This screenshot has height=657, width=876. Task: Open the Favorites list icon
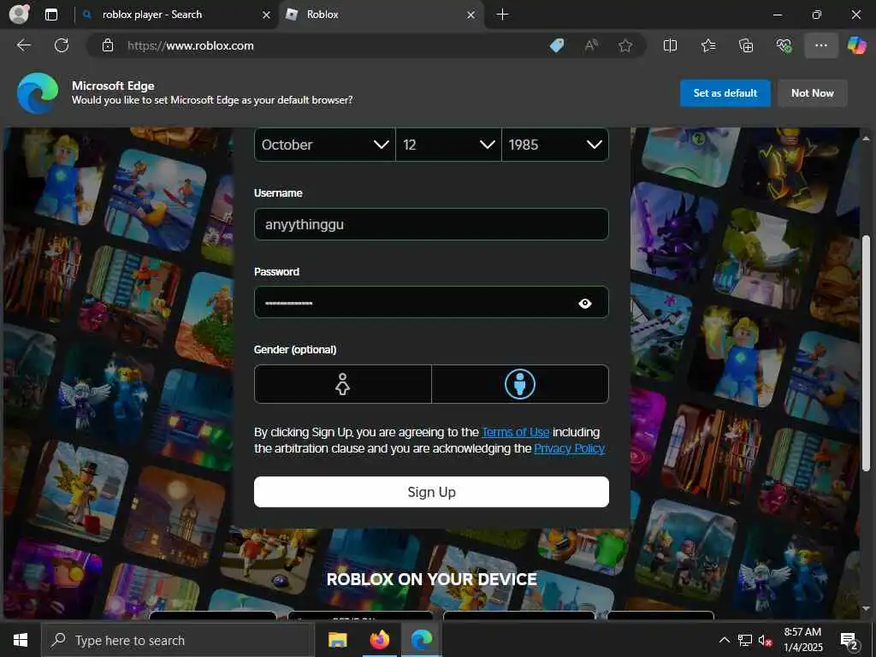(707, 45)
